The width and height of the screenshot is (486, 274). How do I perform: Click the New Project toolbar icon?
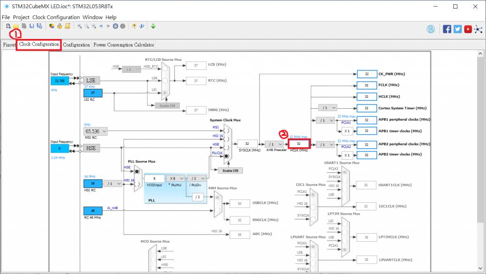pyautogui.click(x=9, y=26)
